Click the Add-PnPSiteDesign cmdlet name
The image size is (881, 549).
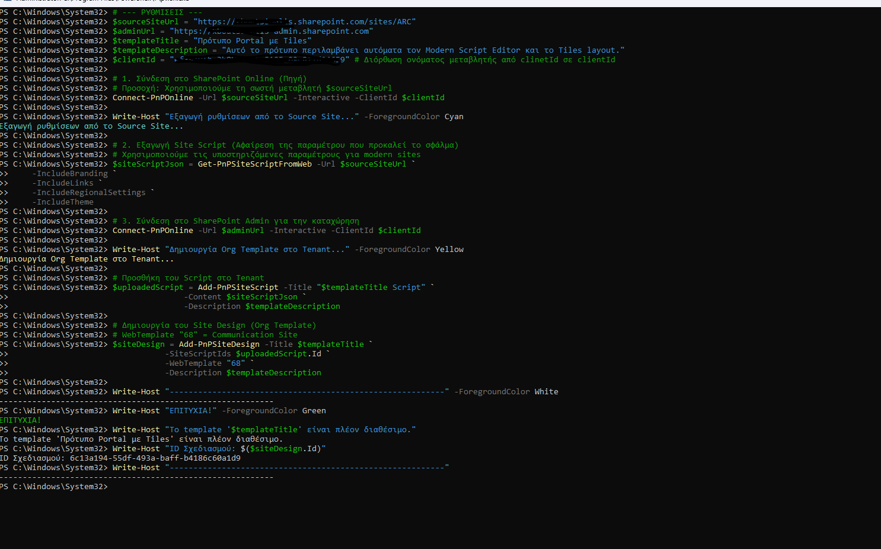click(219, 344)
